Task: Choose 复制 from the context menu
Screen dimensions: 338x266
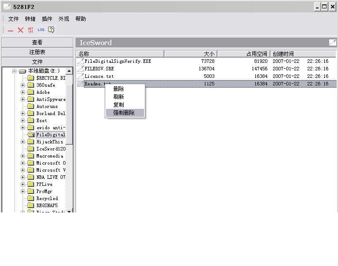Action: click(125, 105)
